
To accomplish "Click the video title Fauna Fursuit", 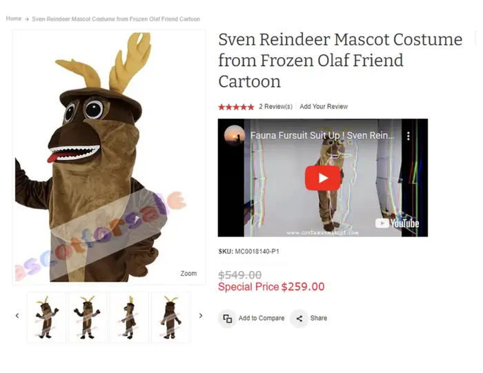I will (322, 135).
